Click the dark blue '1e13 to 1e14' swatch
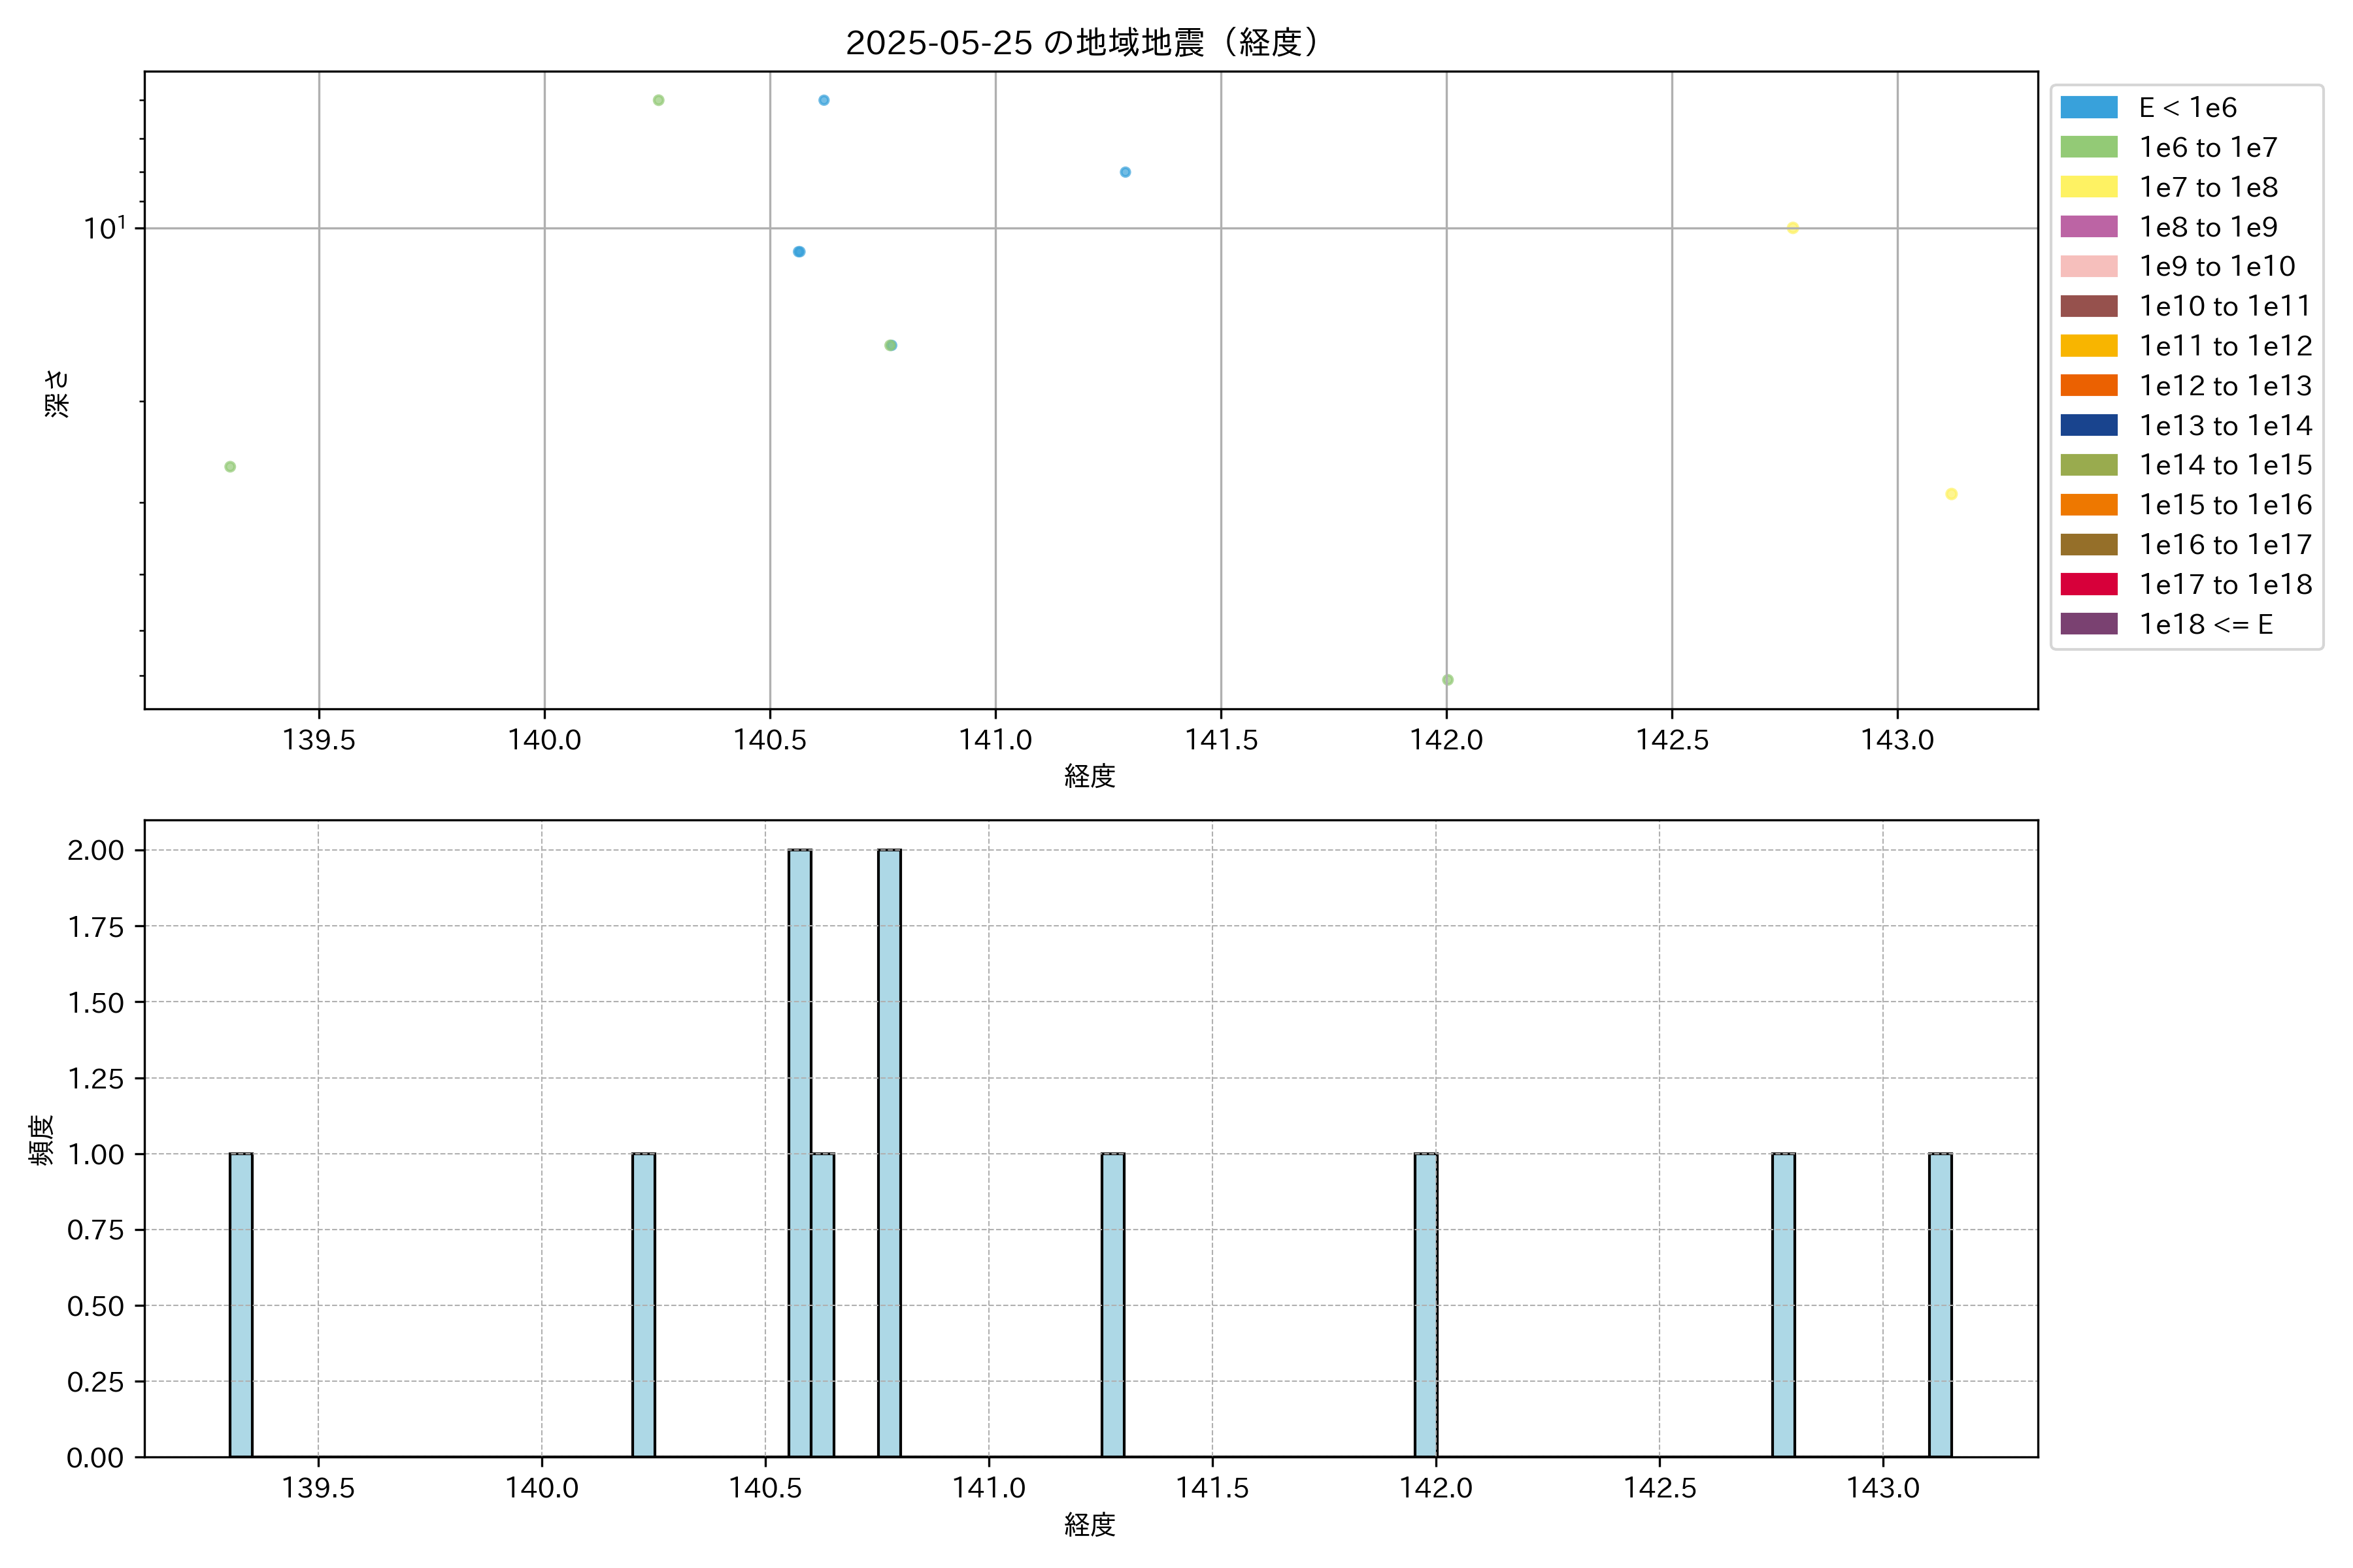The height and width of the screenshot is (1568, 2353). pyautogui.click(x=2088, y=425)
